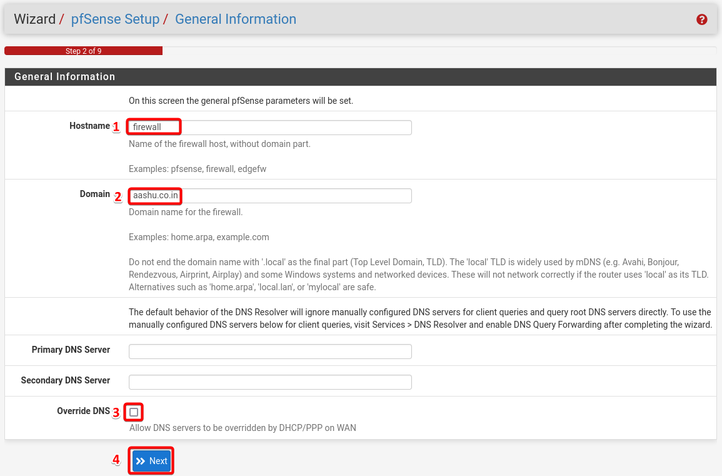Open pfSense Setup breadcrumb link
722x476 pixels.
pos(115,19)
